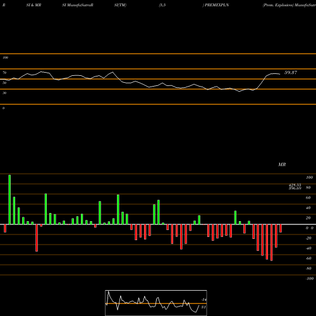Click the RSI current value 59.37
Screen dimensions: 316x316
coord(291,73)
